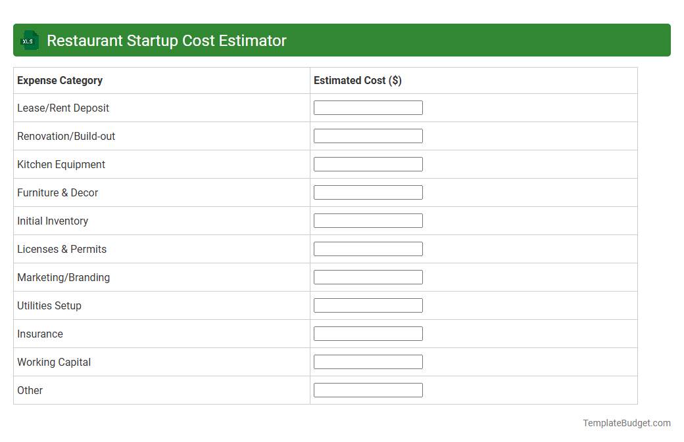The height and width of the screenshot is (442, 684).
Task: Select the Expense Category column header
Action: [x=59, y=80]
